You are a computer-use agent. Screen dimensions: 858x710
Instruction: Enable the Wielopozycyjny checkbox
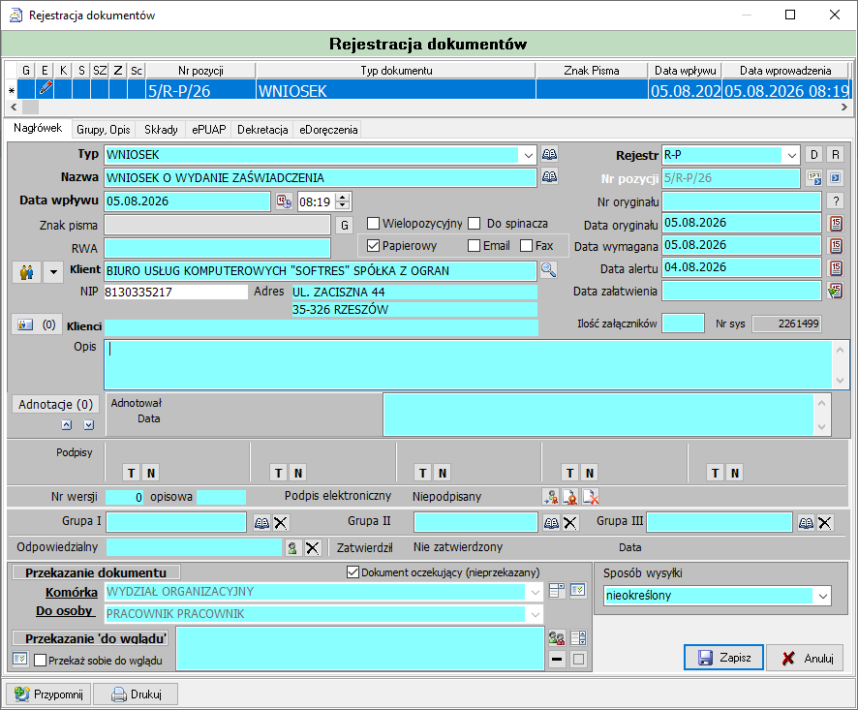coord(373,224)
